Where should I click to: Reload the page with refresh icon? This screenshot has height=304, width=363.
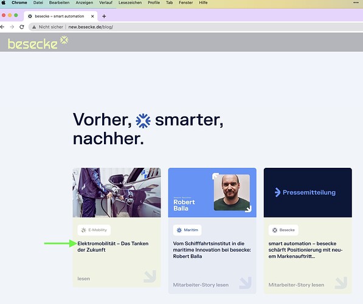pos(22,27)
